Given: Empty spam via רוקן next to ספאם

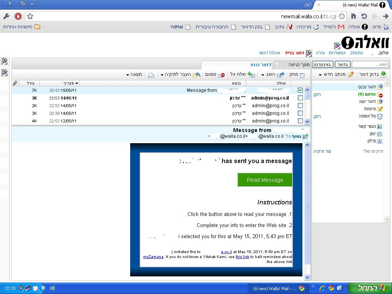Looking at the screenshot, I should 317,95.
